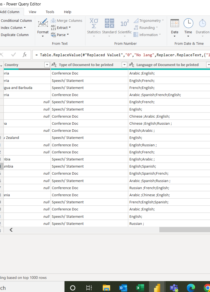
Task: Open the Country column filter dropdown
Action: [x=47, y=65]
